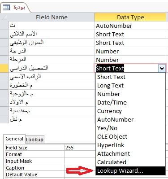Select the ت field name cell
168x179 pixels.
(x=52, y=26)
